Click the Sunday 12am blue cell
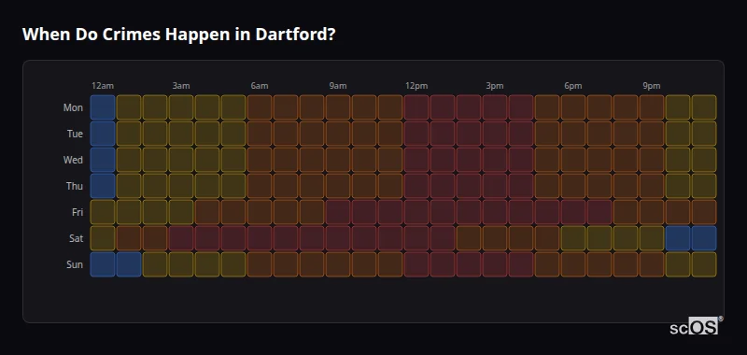 pos(103,264)
